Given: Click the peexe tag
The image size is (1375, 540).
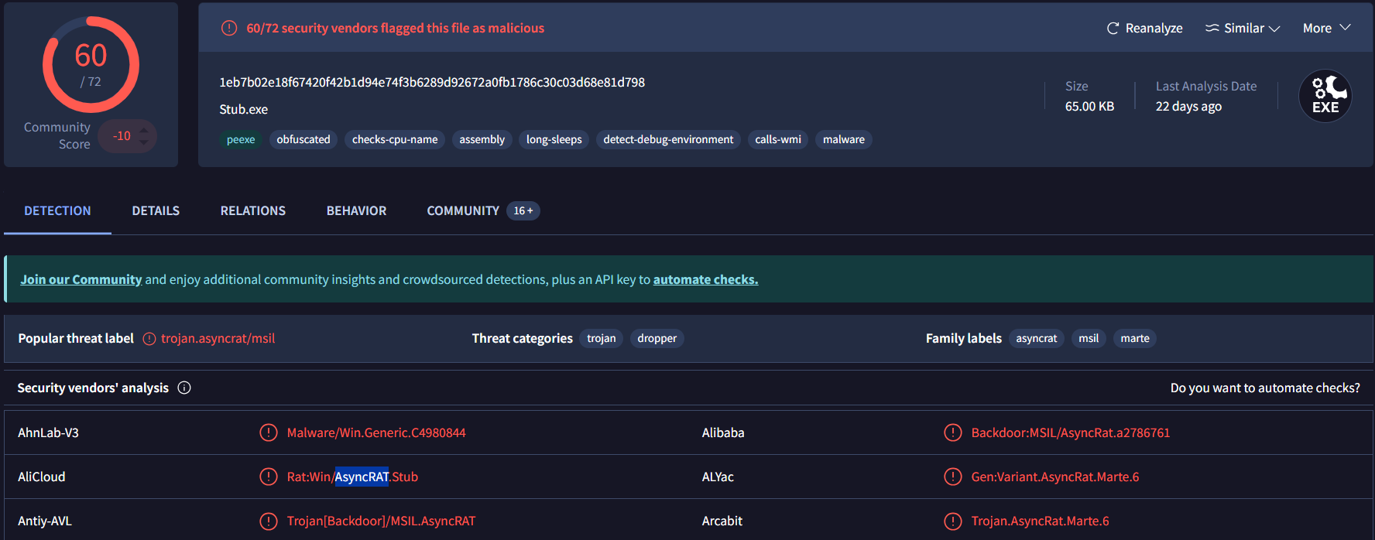Looking at the screenshot, I should (241, 139).
